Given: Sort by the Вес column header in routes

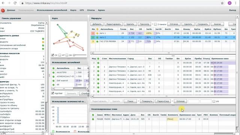Looking at the screenshot, I should [132, 29].
